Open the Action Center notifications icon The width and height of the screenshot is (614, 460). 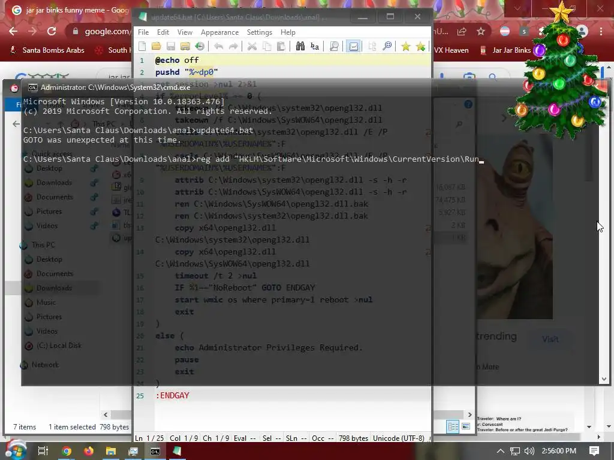tap(594, 451)
